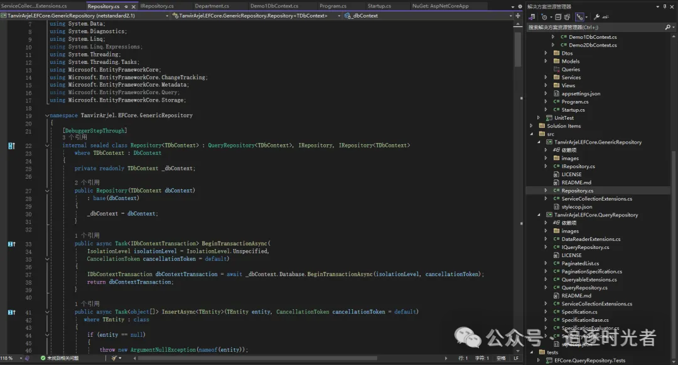Toggle pin on the Repository.cs tab
Image resolution: width=678 pixels, height=365 pixels.
(124, 6)
